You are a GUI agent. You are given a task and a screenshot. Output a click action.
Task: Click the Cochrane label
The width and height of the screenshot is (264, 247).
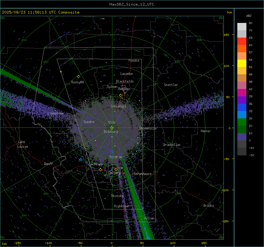96,164
